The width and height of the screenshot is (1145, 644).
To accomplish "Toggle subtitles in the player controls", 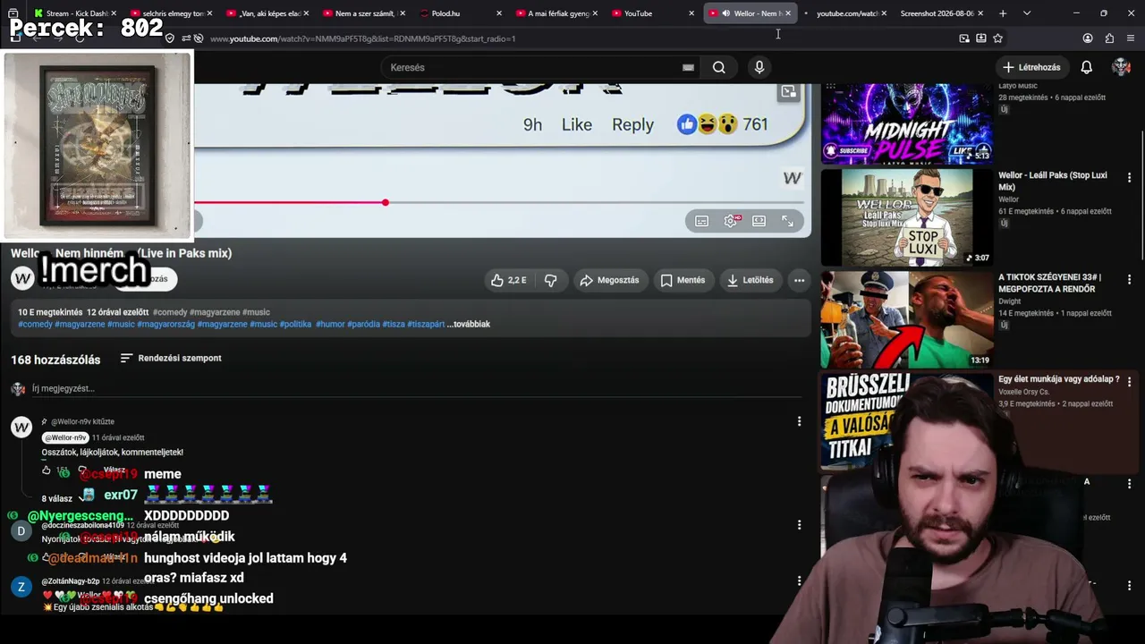I will pyautogui.click(x=701, y=221).
